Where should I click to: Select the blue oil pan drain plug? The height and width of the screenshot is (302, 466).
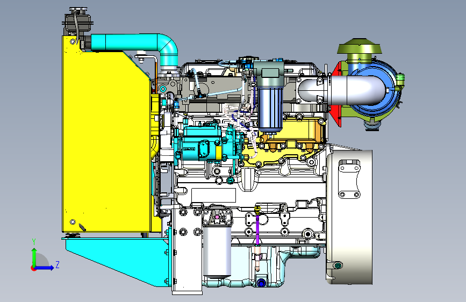pos(261,283)
